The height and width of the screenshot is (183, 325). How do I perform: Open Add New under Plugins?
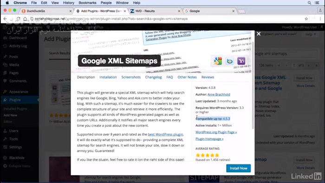[10, 115]
